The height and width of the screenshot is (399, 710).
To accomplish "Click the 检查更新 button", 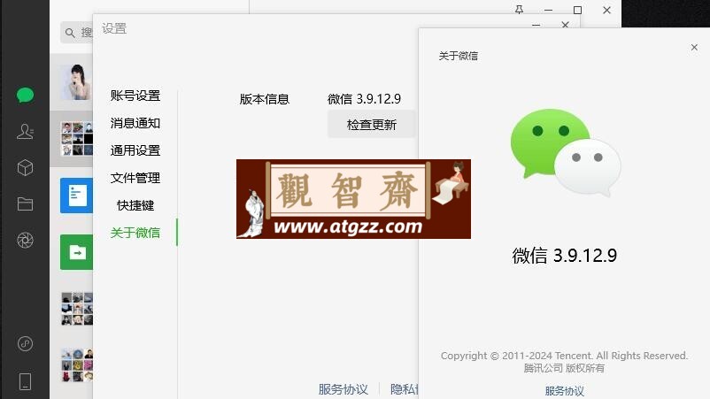I will 371,125.
